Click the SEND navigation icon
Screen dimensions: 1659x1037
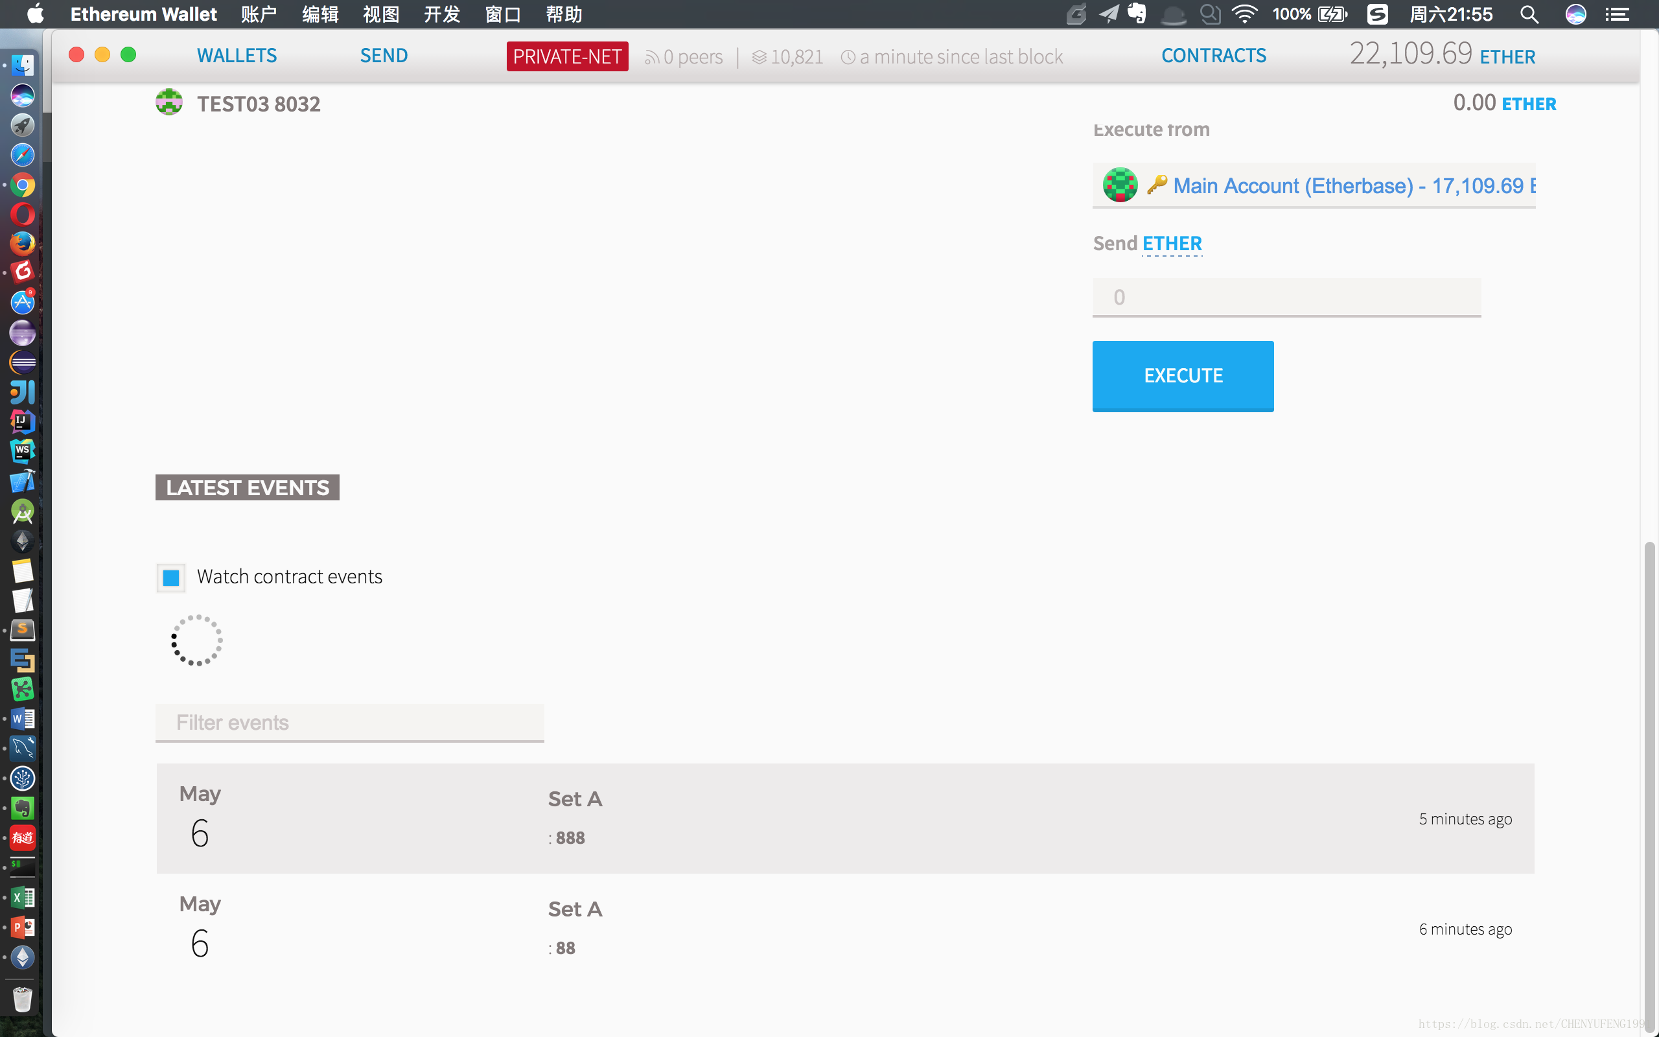pyautogui.click(x=384, y=55)
